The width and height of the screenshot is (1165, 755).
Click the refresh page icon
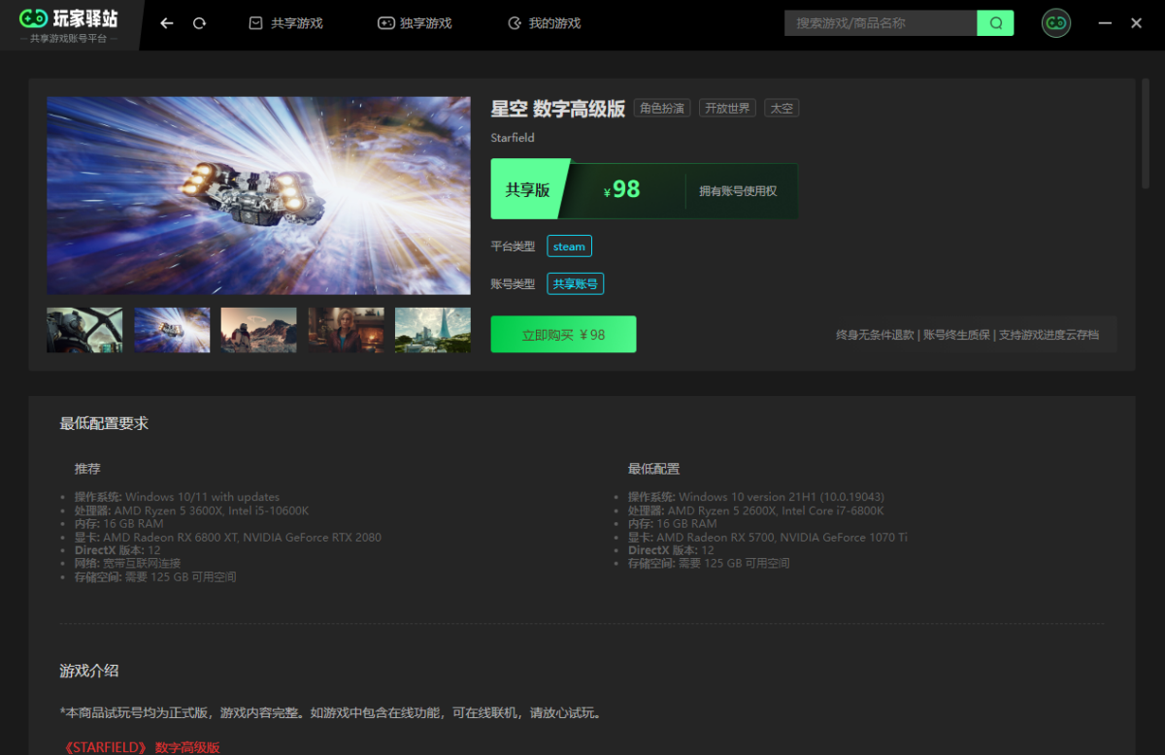click(x=199, y=23)
